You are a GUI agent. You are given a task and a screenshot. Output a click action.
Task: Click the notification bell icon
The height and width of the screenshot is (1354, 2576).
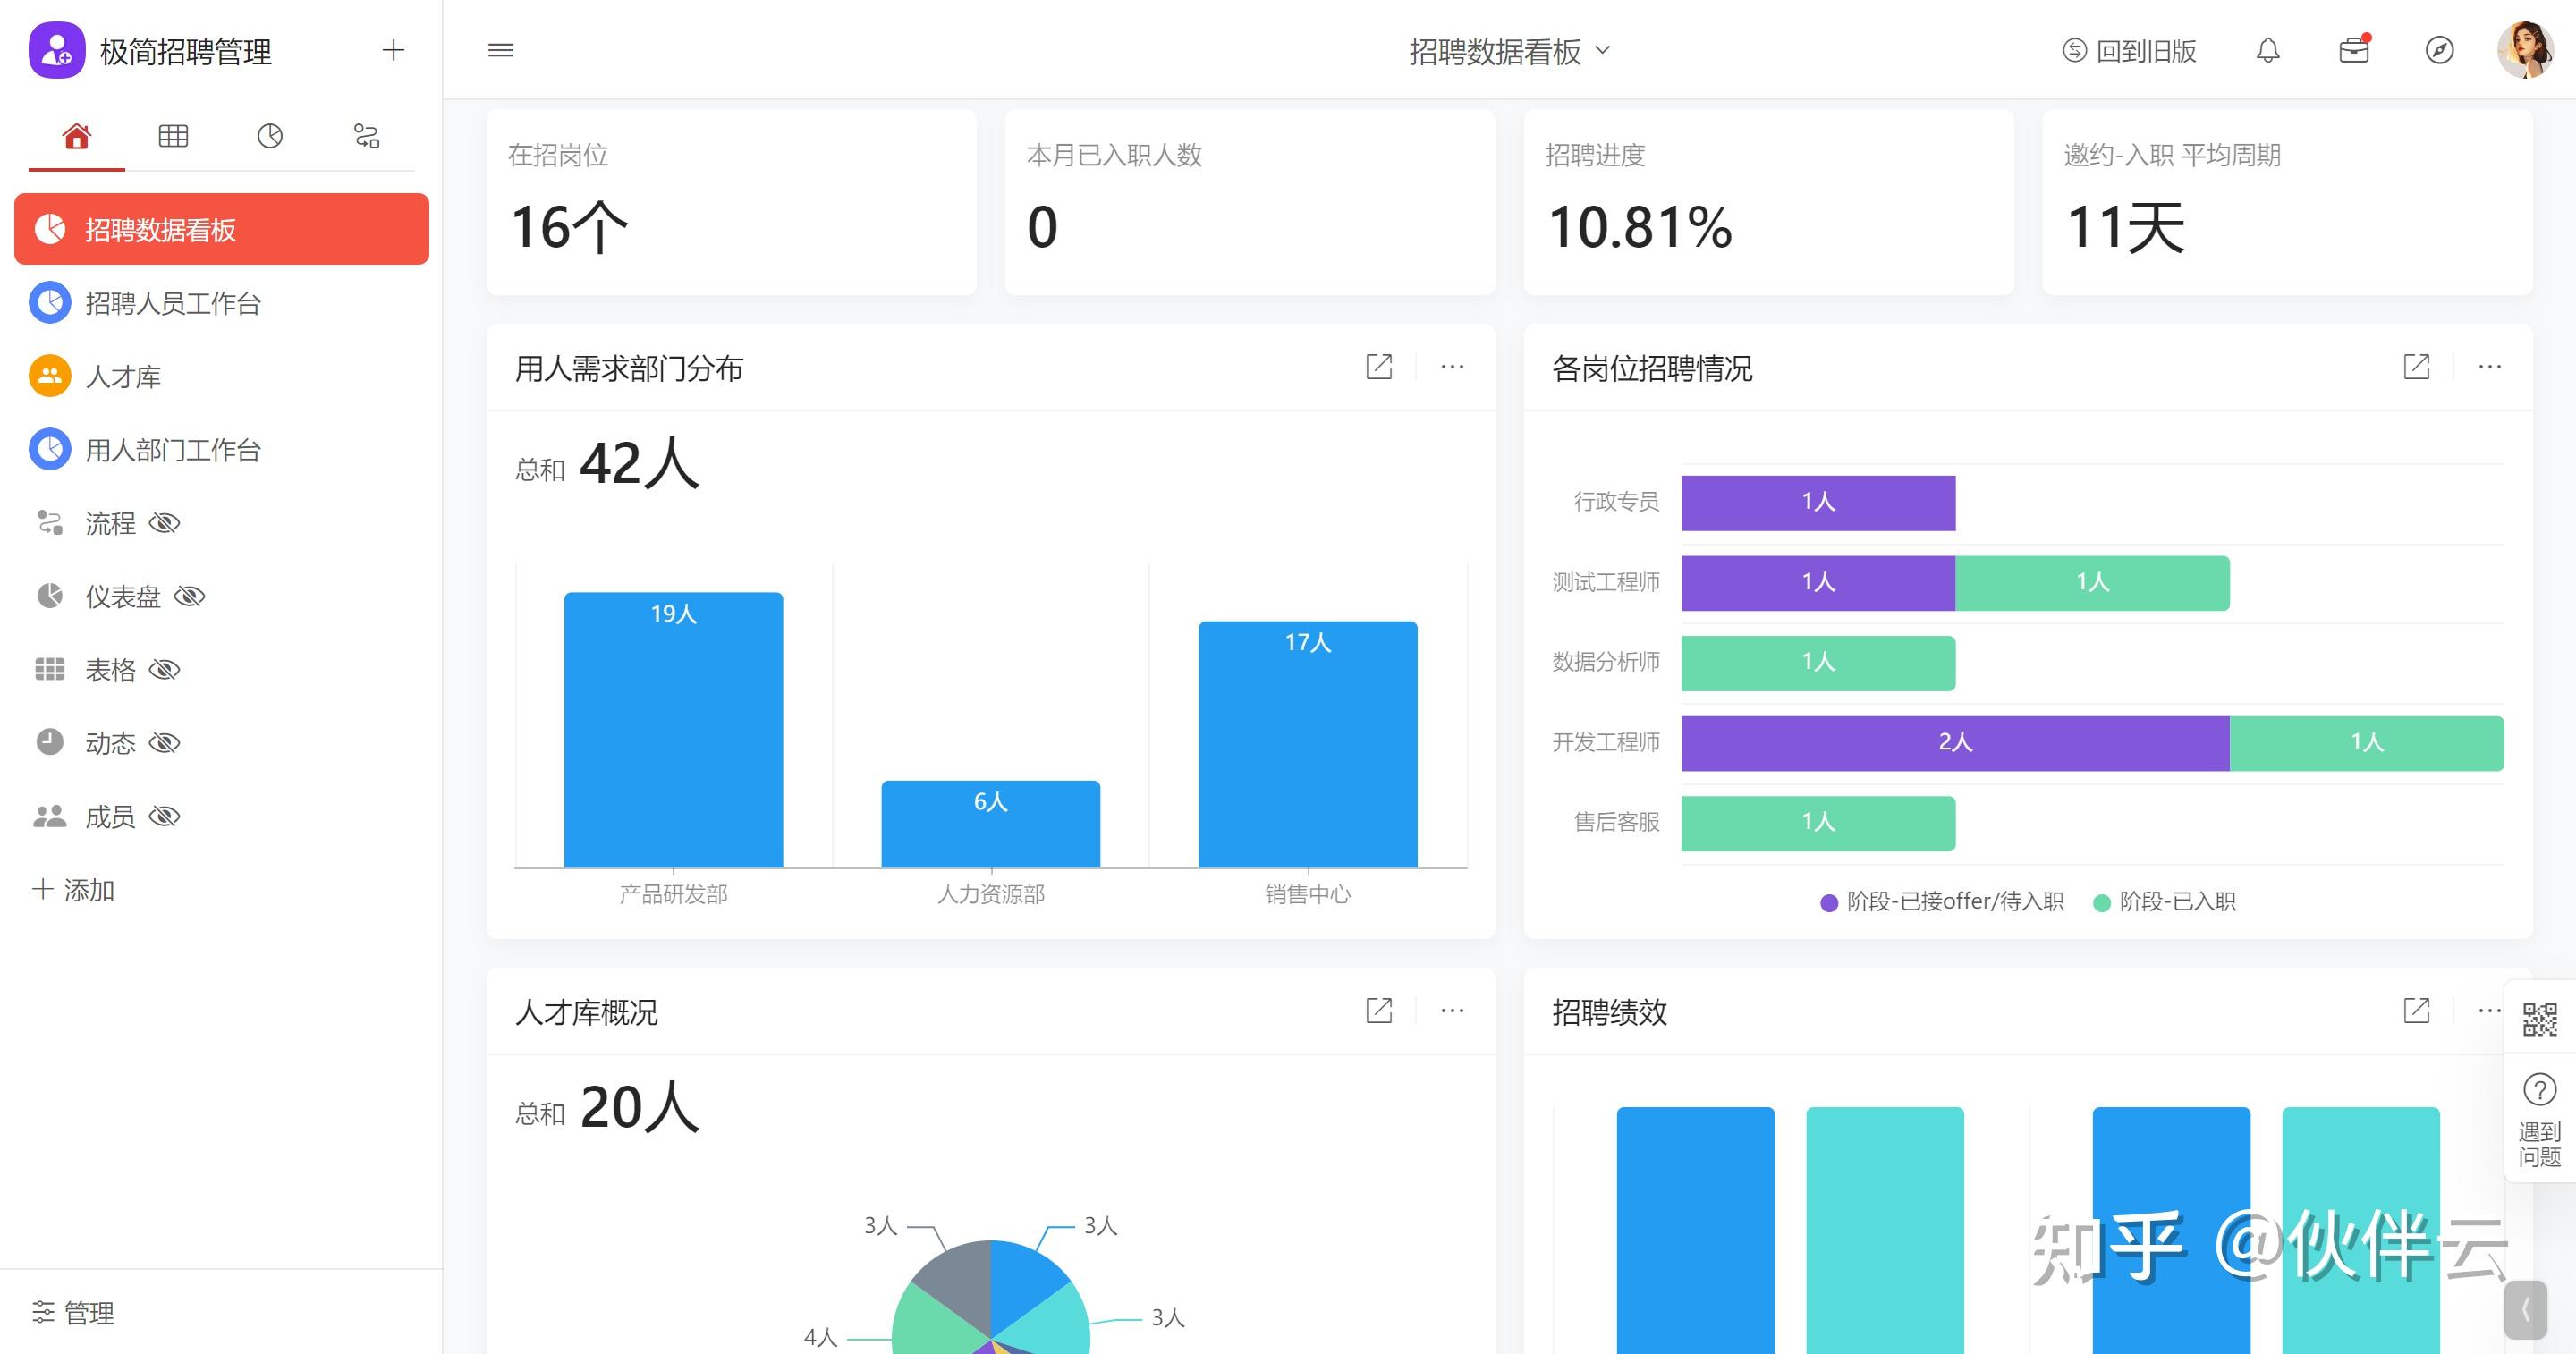pos(2267,50)
